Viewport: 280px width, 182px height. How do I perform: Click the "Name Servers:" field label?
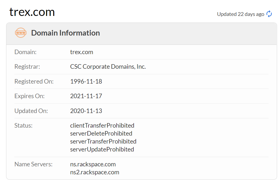pyautogui.click(x=33, y=164)
